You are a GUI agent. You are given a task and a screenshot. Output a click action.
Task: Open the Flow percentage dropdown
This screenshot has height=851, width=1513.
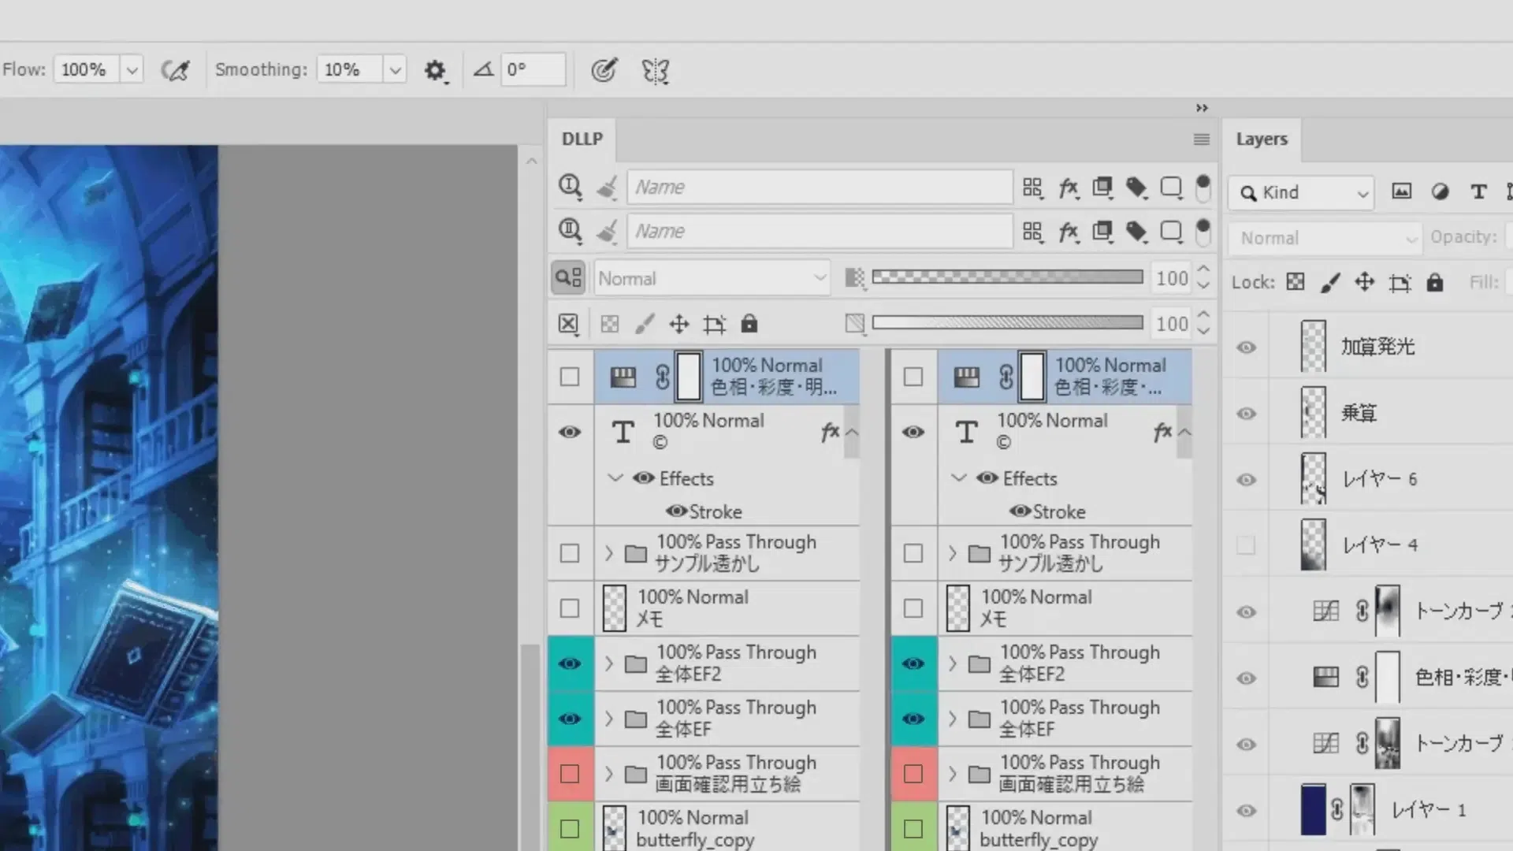[x=132, y=70]
